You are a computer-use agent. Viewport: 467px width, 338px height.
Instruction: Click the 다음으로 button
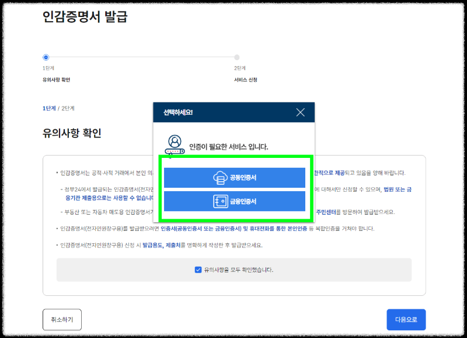(406, 319)
